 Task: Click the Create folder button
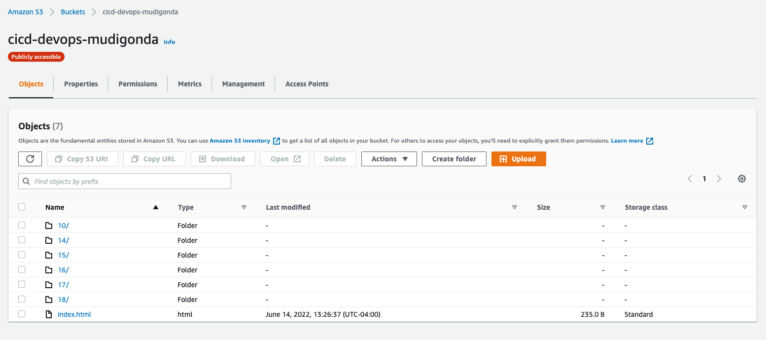[454, 159]
